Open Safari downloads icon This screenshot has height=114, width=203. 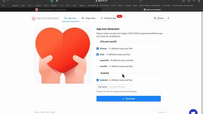tap(183, 1)
